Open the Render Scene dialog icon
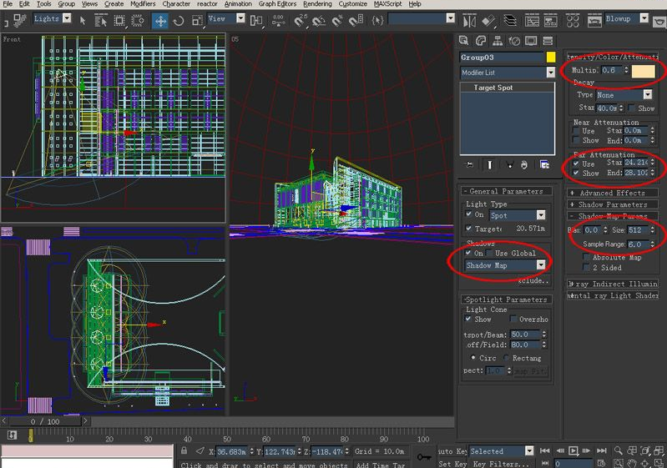 594,20
